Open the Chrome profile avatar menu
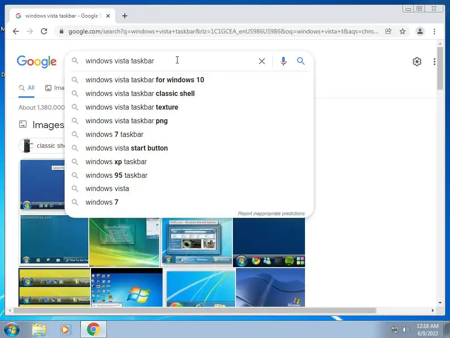The width and height of the screenshot is (450, 338). click(x=420, y=31)
